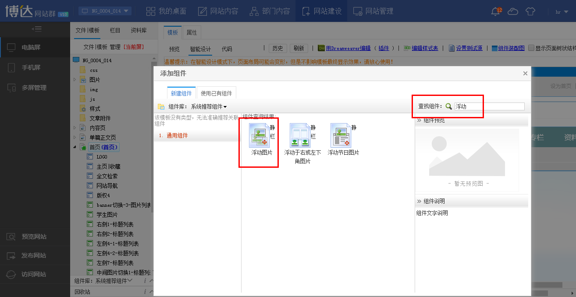Open the 组件库 系统推荐组件 dropdown
This screenshot has width=576, height=297.
click(209, 106)
